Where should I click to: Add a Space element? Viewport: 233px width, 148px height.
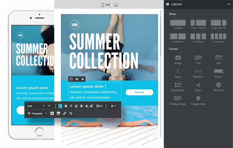click(x=178, y=73)
